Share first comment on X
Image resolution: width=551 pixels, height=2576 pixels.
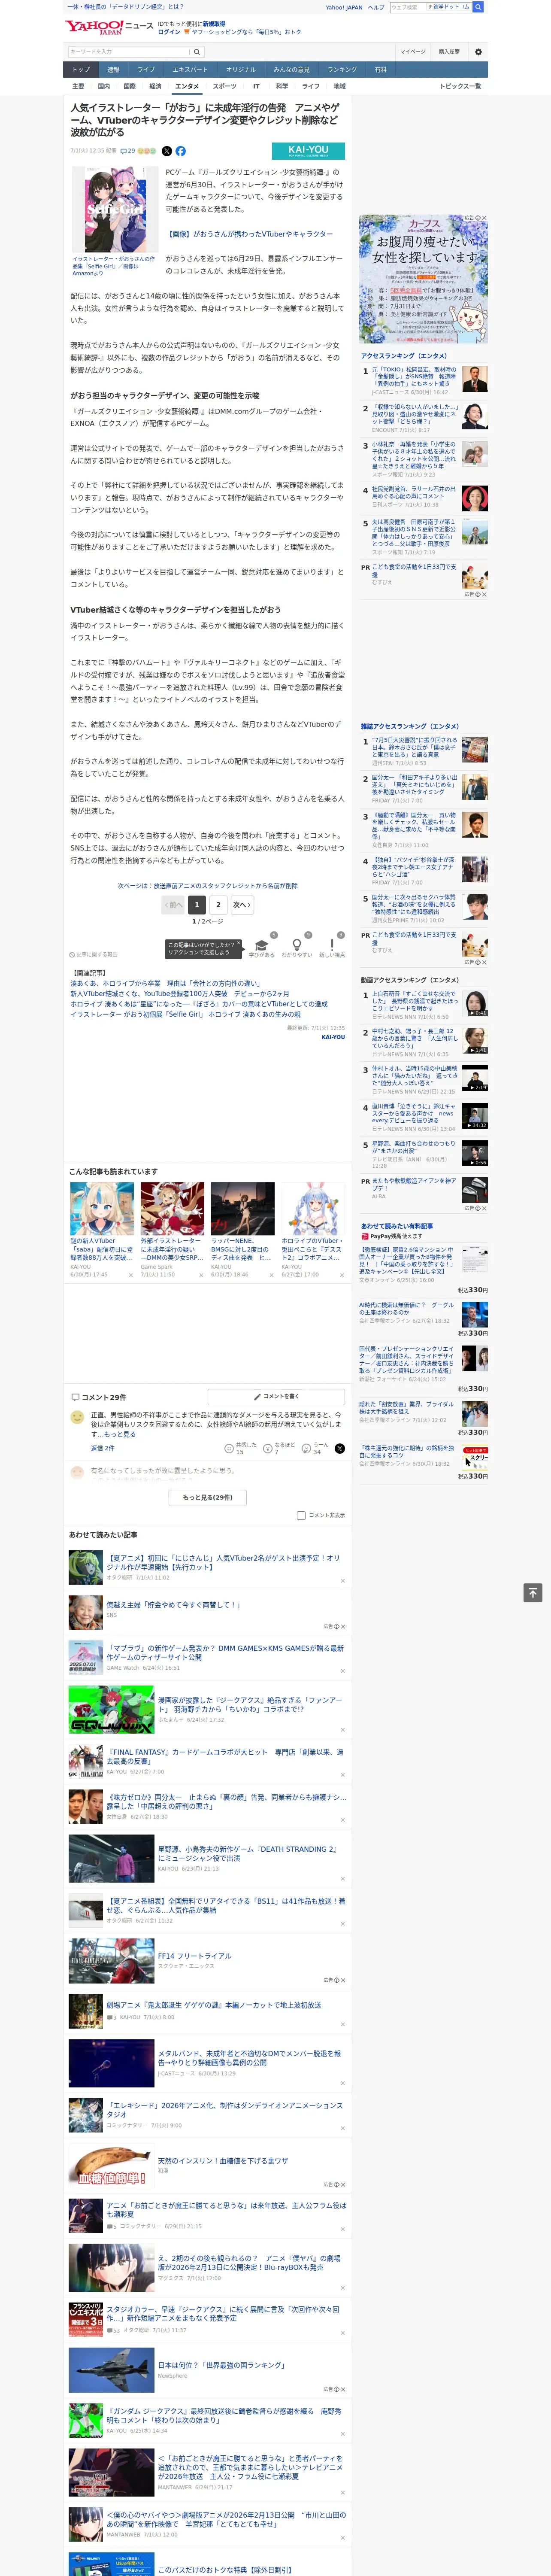tap(340, 1448)
